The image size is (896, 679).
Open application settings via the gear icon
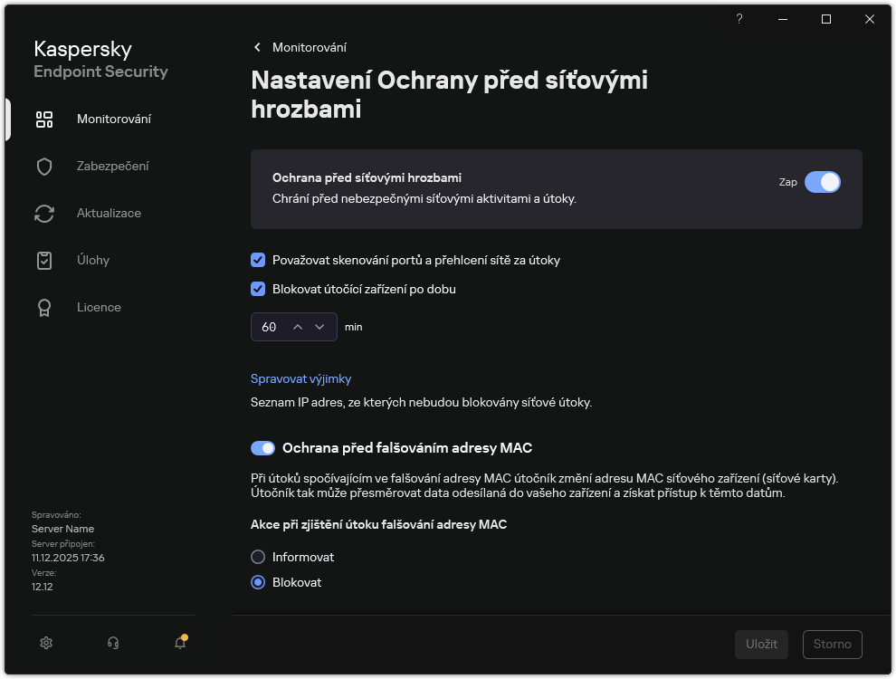pyautogui.click(x=46, y=643)
